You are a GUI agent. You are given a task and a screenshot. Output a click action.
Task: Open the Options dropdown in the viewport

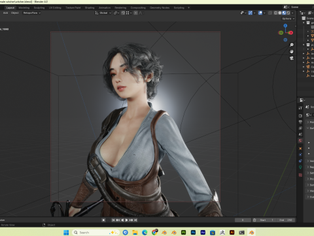point(288,18)
